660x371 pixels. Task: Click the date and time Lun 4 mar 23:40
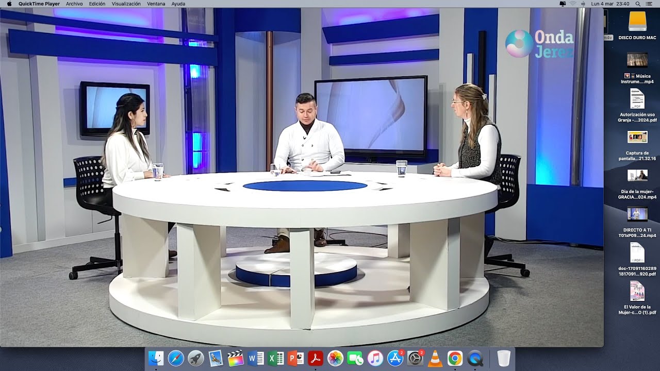pyautogui.click(x=610, y=4)
